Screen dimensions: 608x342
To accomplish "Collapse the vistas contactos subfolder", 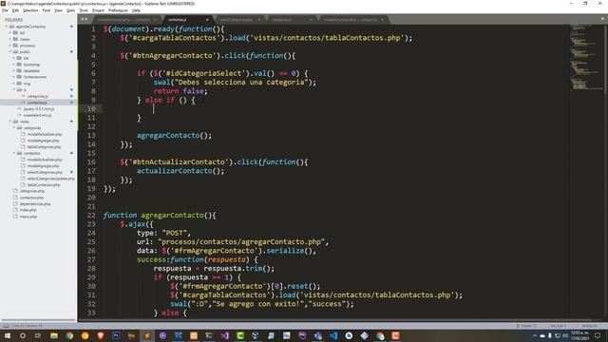I will (14, 153).
